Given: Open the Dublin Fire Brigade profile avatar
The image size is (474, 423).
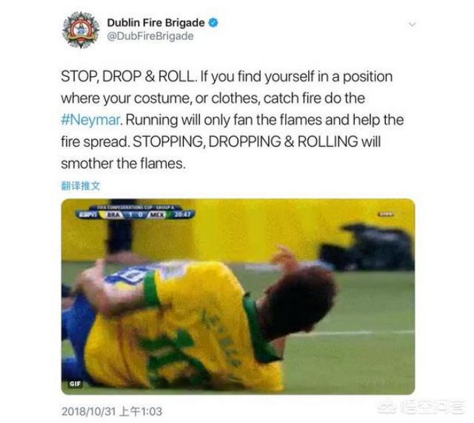Looking at the screenshot, I should [x=81, y=30].
